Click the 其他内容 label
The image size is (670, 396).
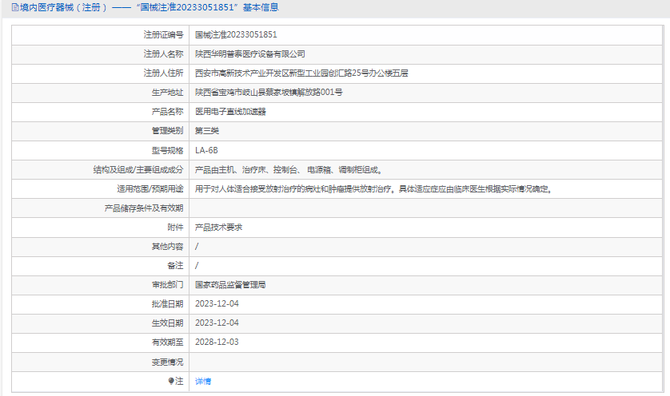(x=167, y=246)
